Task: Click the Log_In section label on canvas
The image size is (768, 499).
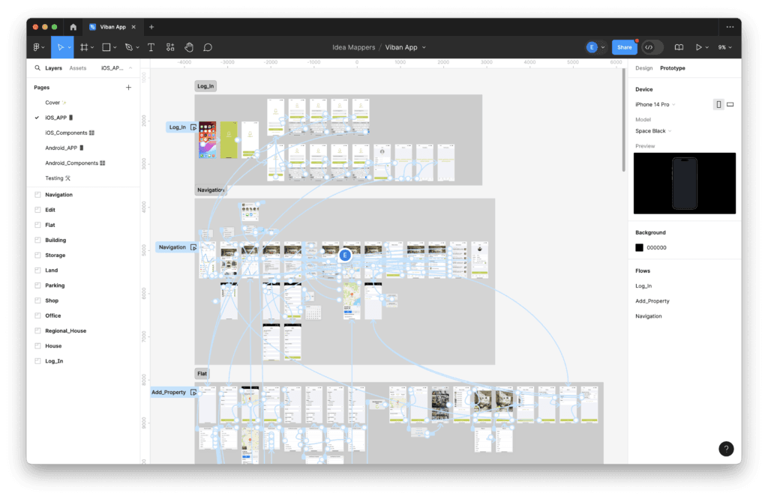Action: [x=205, y=86]
